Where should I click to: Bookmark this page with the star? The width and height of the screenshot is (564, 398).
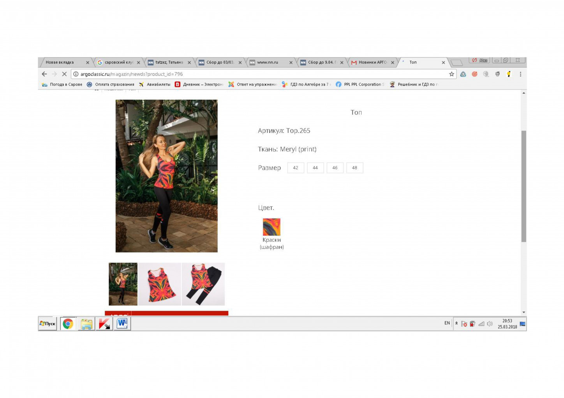[x=451, y=74]
